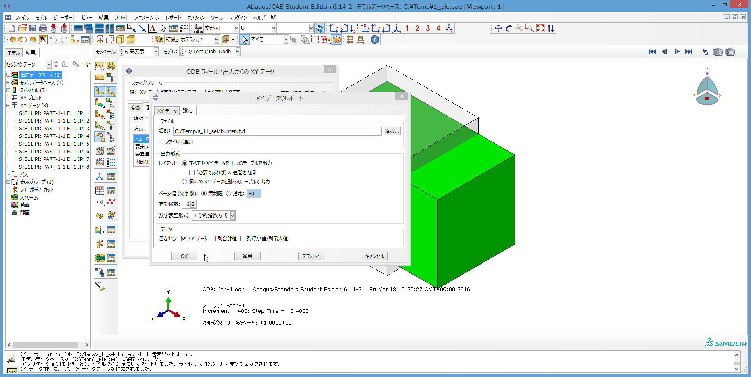Click the Query information 'i' icon
The height and width of the screenshot is (377, 751).
pyautogui.click(x=375, y=40)
